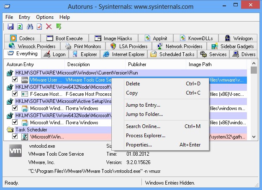This screenshot has width=262, height=190.
Task: Click the Save toolbar icon
Action: pos(10,27)
